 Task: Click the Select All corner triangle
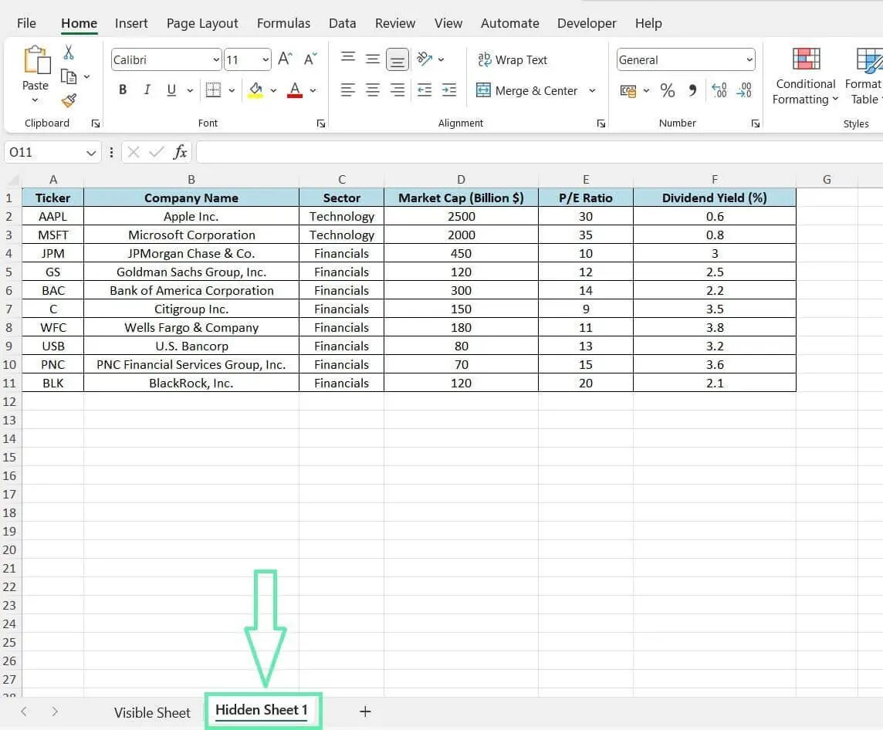pos(14,180)
